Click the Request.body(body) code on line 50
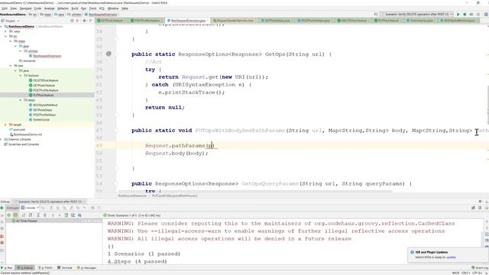489x275 pixels. pos(176,153)
